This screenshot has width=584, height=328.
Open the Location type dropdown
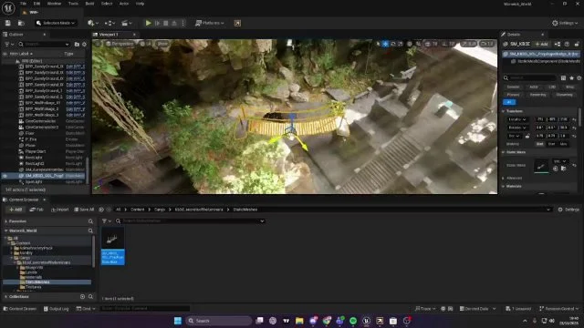[517, 119]
